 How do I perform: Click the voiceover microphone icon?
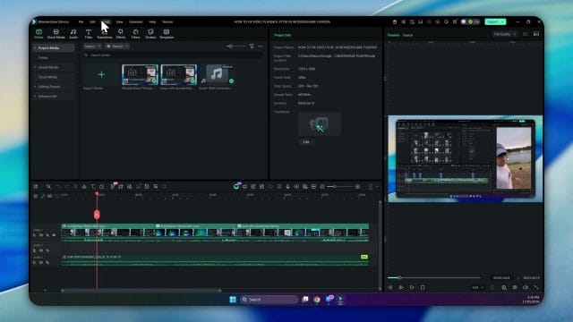(x=287, y=187)
